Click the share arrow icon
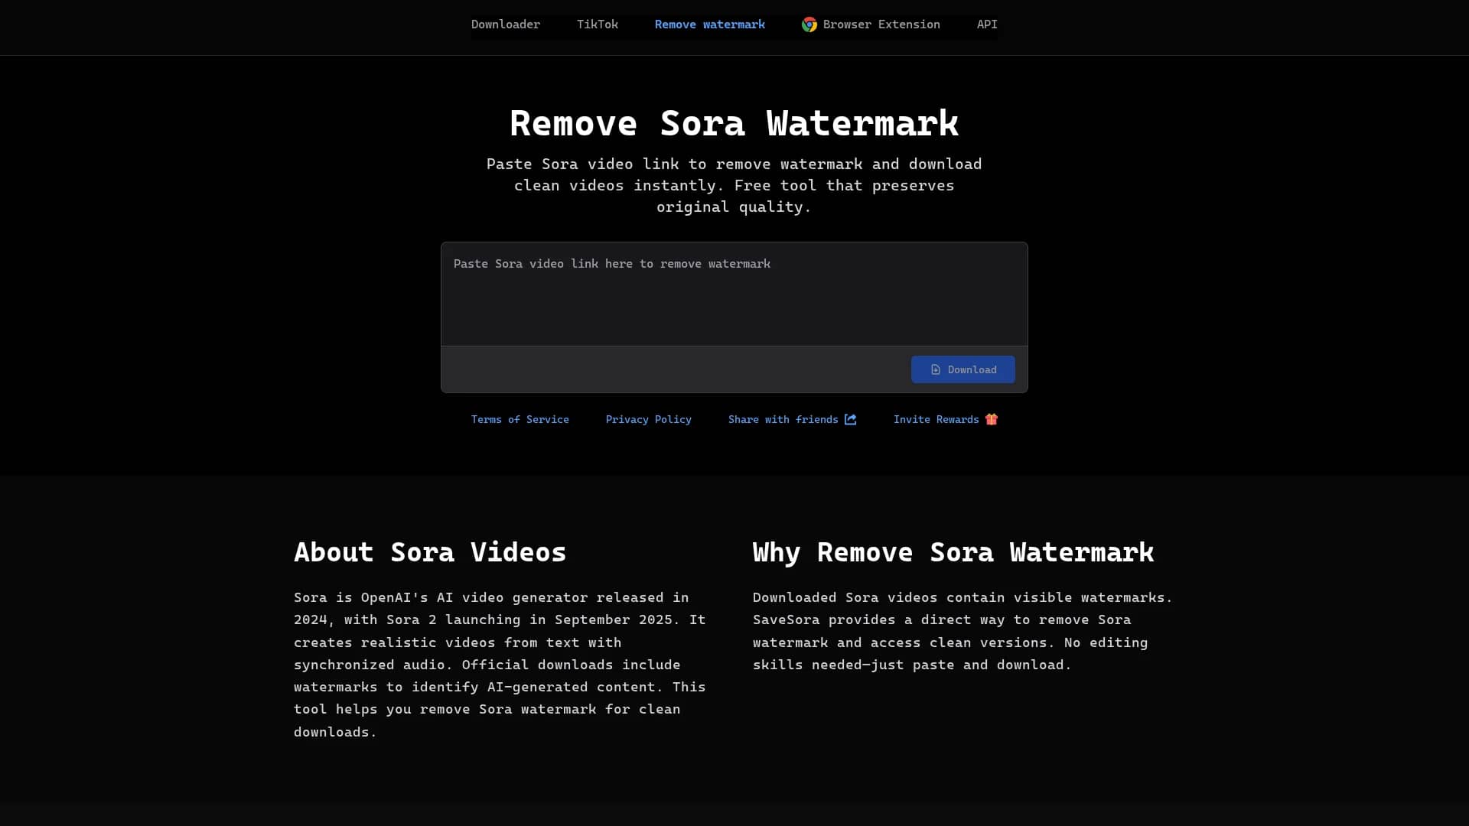Image resolution: width=1469 pixels, height=826 pixels. 850,419
